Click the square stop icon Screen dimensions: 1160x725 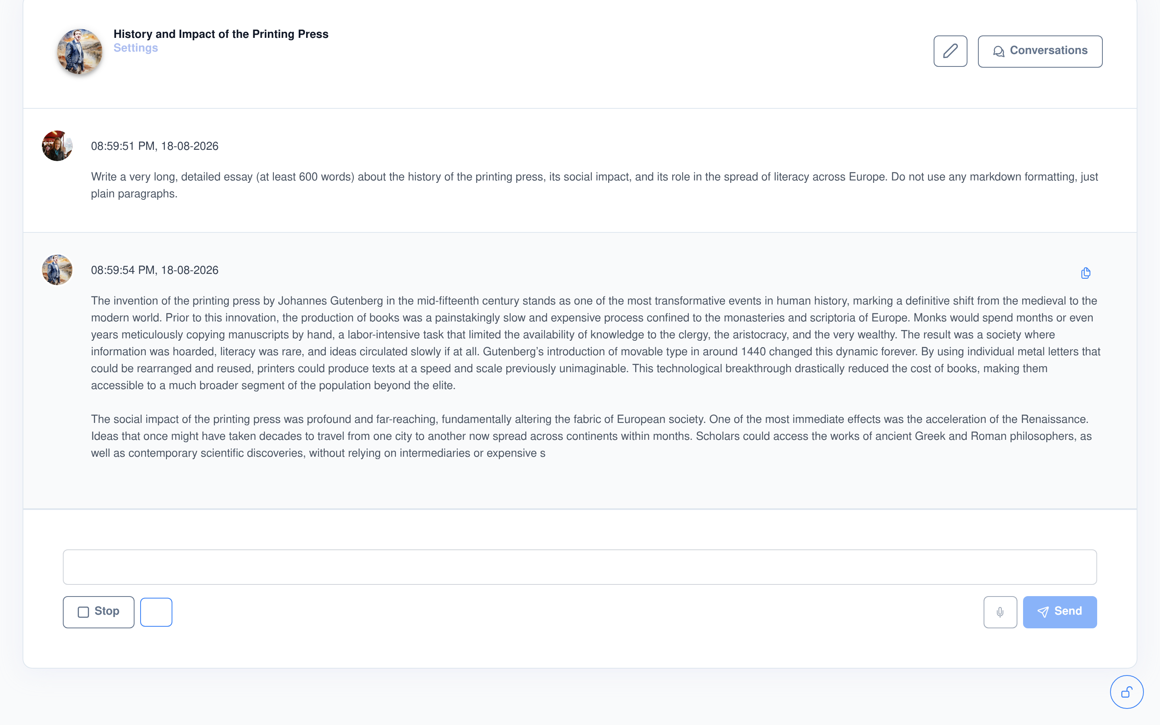point(83,612)
